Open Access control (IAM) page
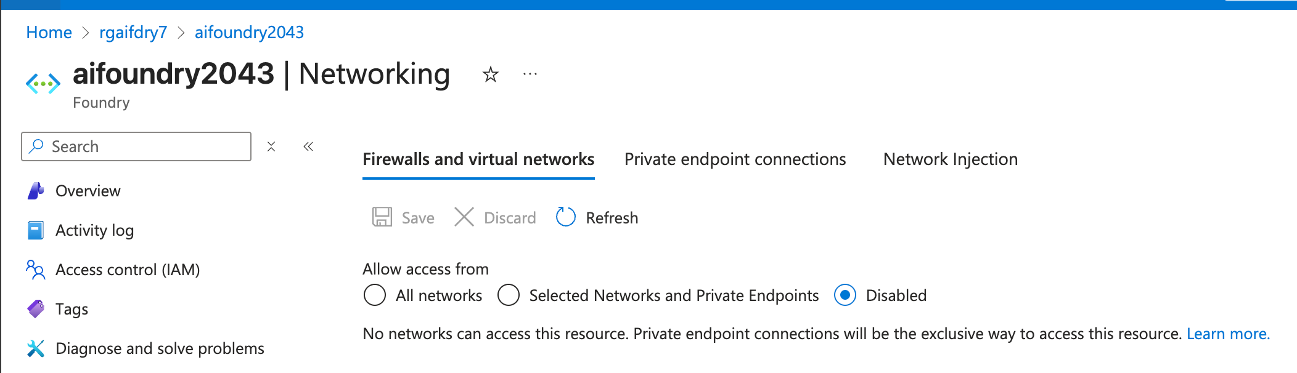Image resolution: width=1297 pixels, height=373 pixels. click(x=127, y=270)
